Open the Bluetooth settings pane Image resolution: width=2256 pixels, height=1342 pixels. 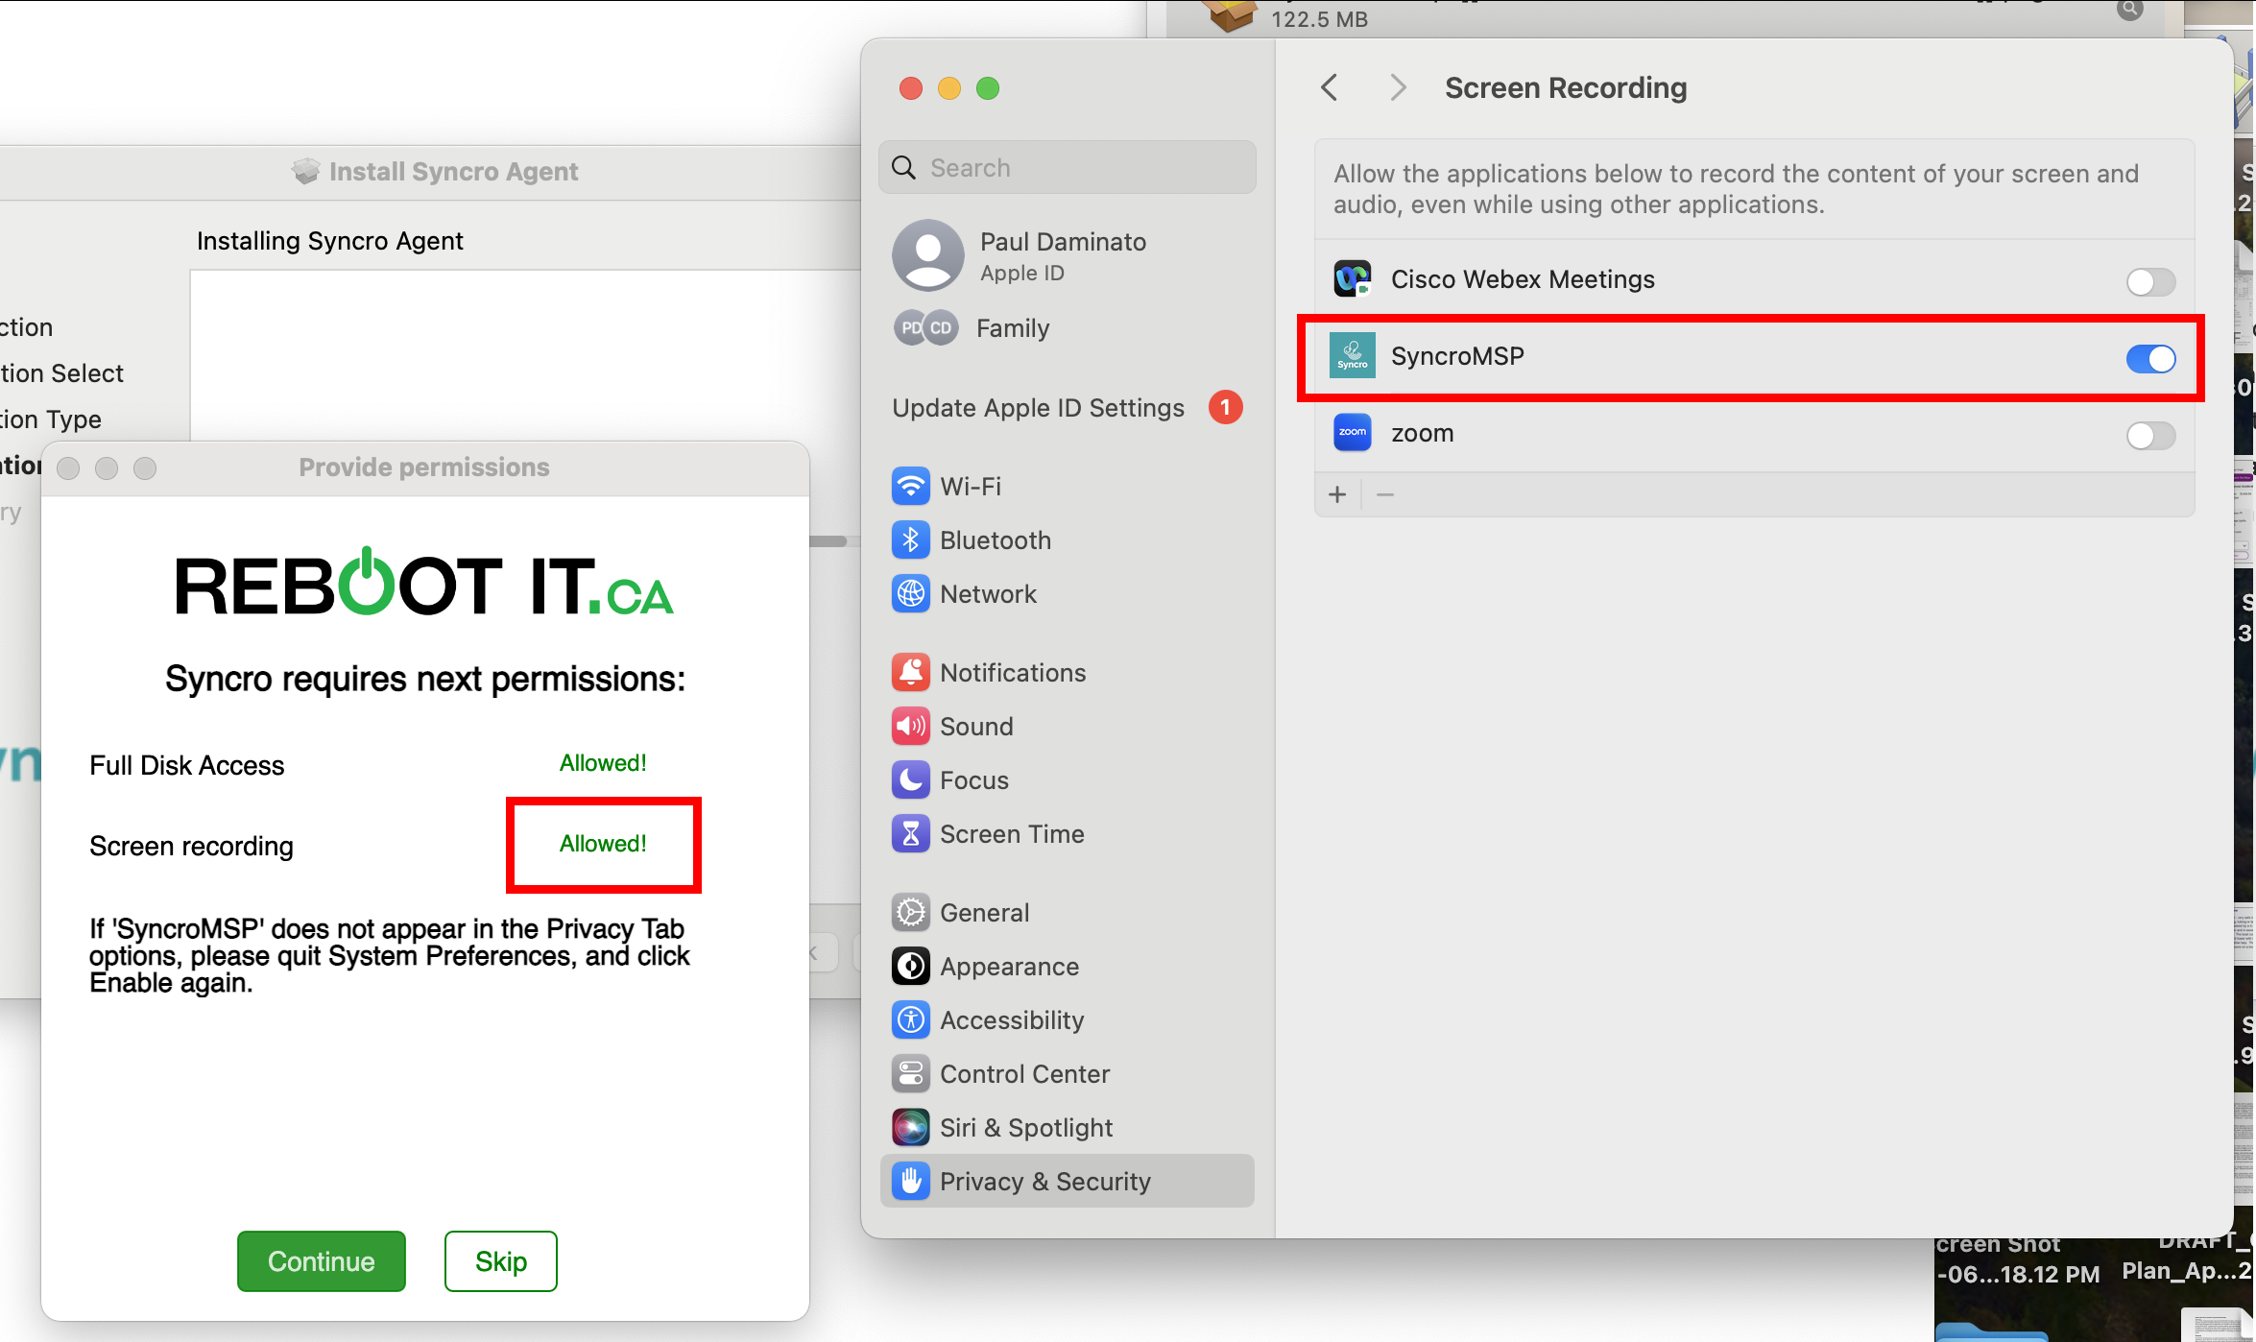[995, 540]
